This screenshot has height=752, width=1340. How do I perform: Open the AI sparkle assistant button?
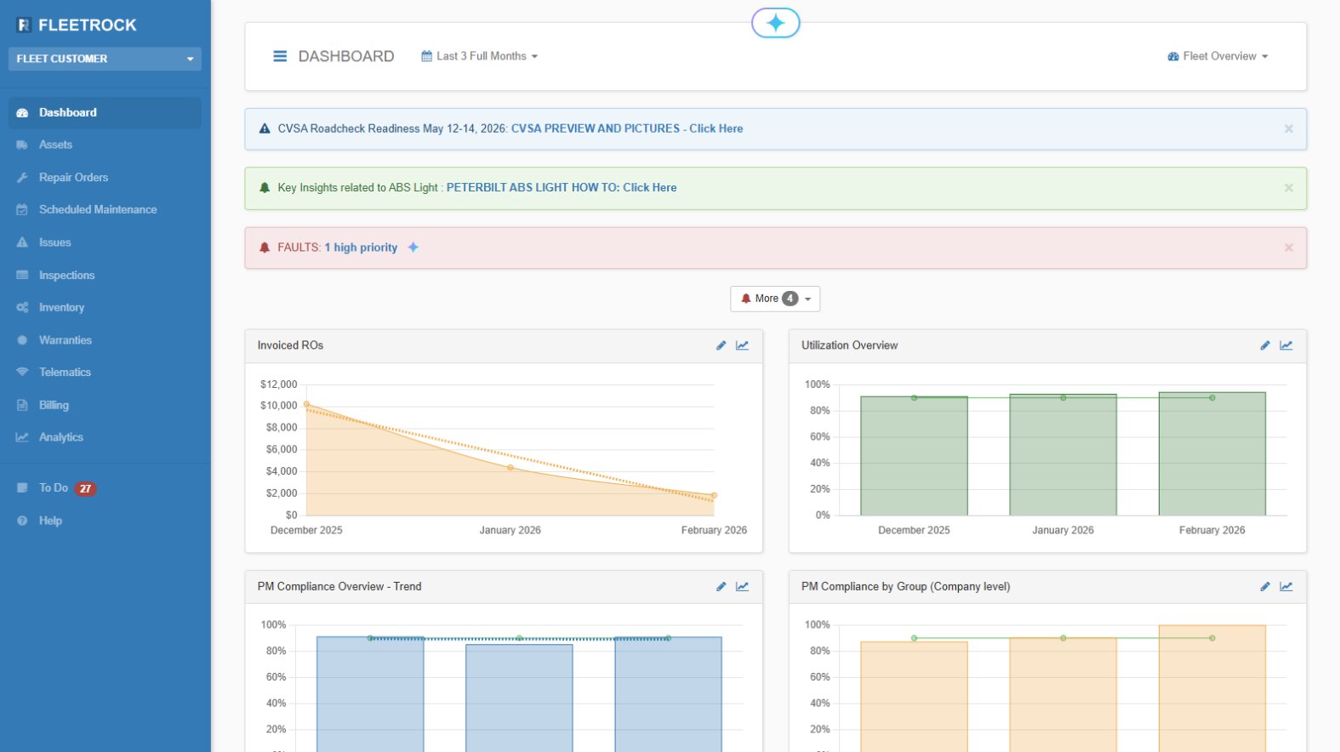[x=776, y=23]
